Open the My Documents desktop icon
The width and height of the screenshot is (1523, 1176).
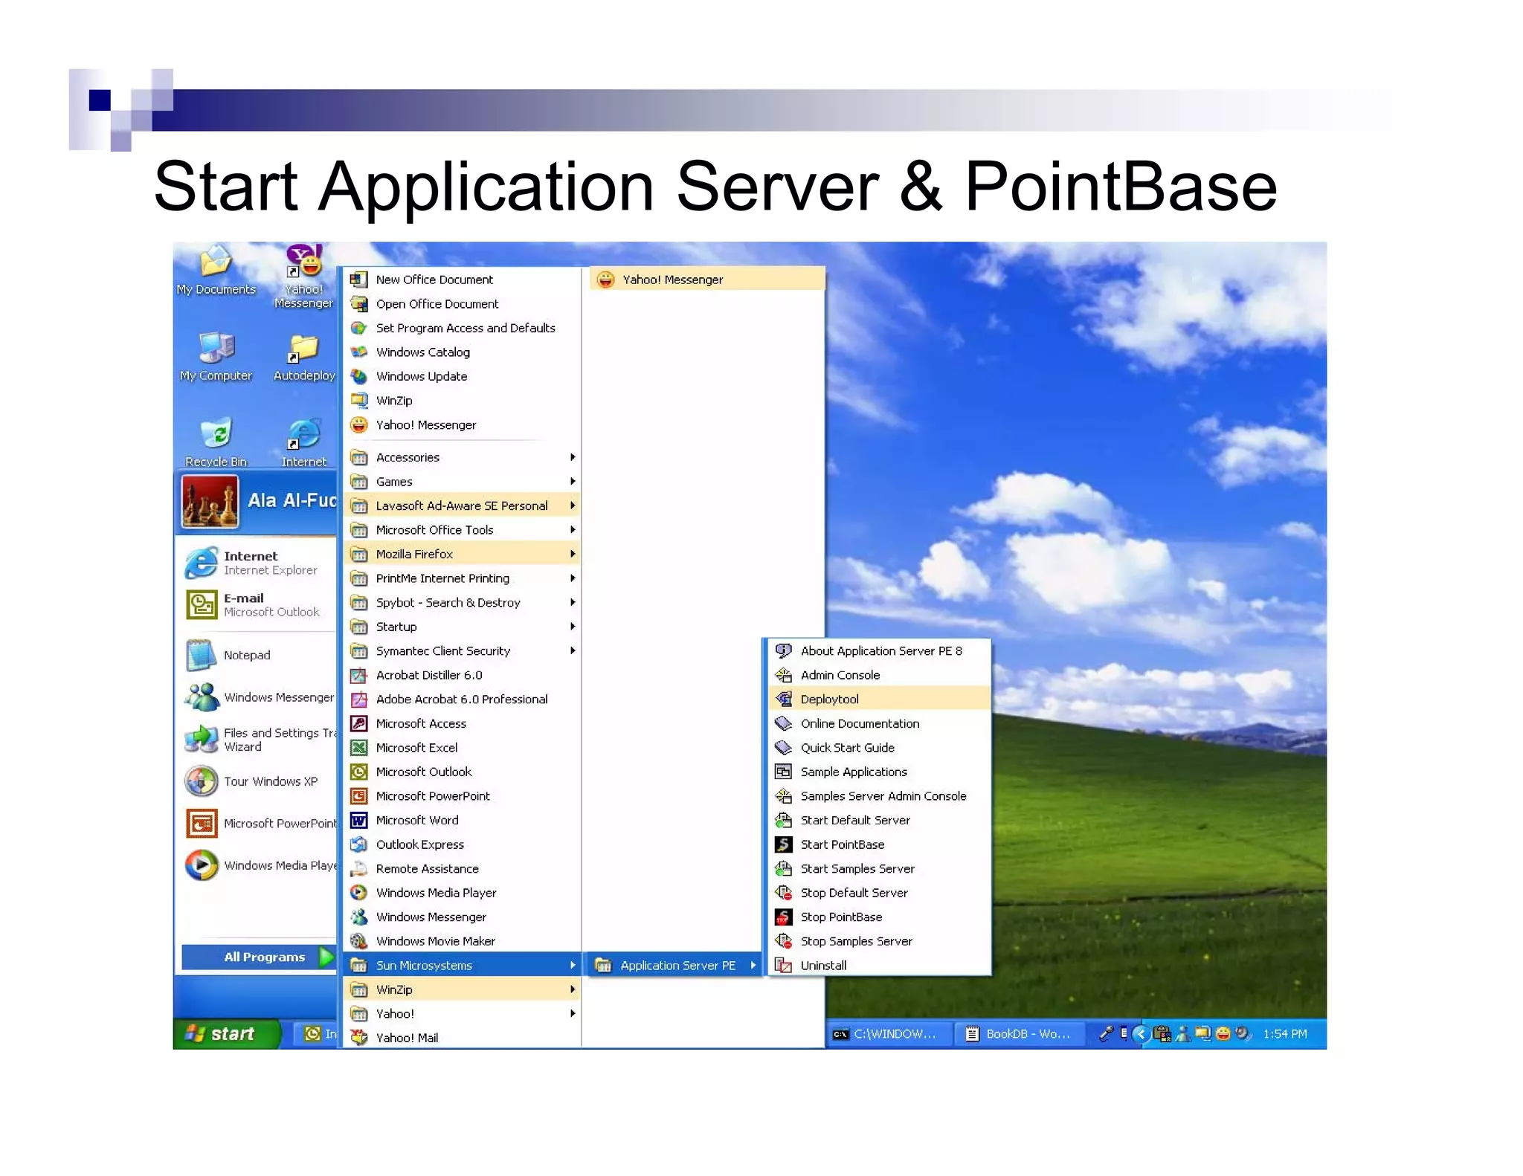pos(216,271)
